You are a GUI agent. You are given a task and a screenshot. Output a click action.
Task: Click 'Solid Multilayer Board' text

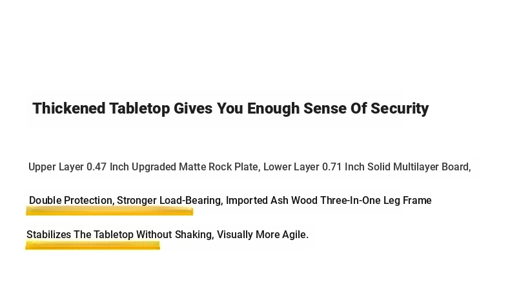click(x=418, y=167)
